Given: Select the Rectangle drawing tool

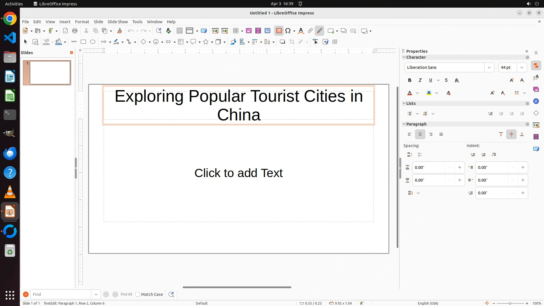Looking at the screenshot, I should tap(83, 42).
